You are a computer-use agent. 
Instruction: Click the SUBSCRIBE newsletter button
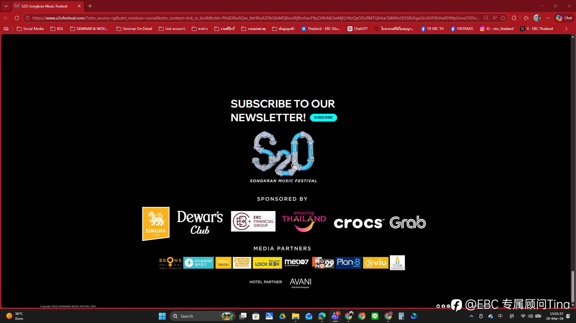(323, 117)
